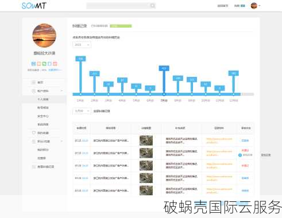Click the floating tab at right page edge
Screen dimensions: 282x218
coord(266,155)
